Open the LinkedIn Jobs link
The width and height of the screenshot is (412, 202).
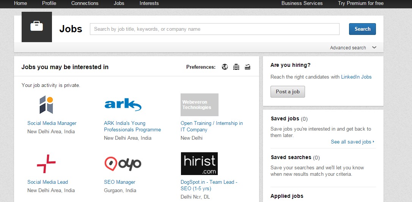pyautogui.click(x=356, y=77)
